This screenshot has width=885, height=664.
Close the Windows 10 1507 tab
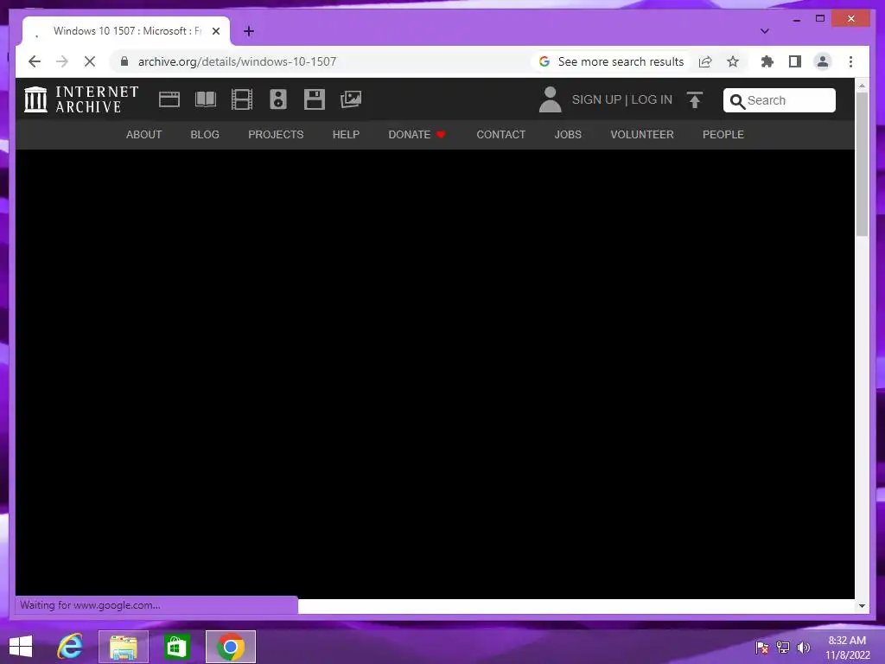coord(215,31)
